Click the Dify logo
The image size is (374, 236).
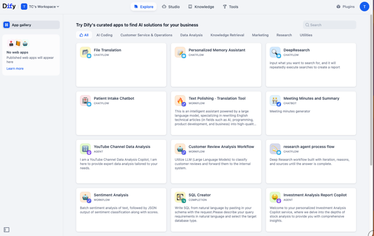[9, 6]
